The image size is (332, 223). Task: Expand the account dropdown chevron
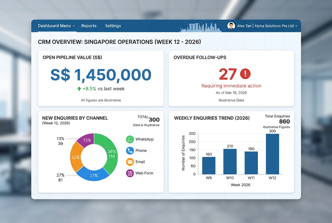click(x=297, y=26)
